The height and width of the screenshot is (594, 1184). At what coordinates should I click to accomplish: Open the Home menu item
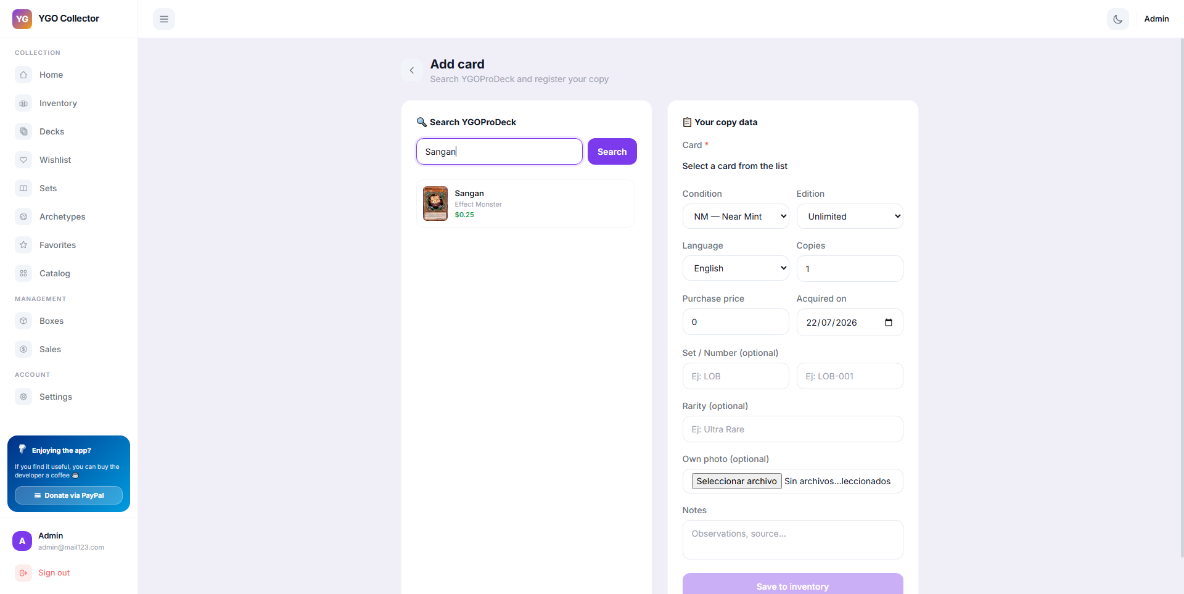tap(68, 75)
